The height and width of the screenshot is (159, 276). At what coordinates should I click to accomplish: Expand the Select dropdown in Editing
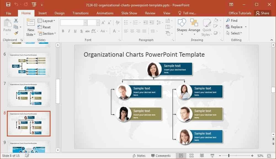(234, 33)
